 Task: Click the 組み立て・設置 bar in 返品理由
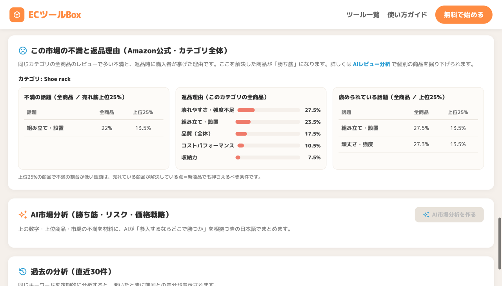click(x=268, y=122)
